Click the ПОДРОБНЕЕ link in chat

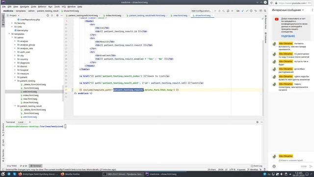[x=288, y=36]
